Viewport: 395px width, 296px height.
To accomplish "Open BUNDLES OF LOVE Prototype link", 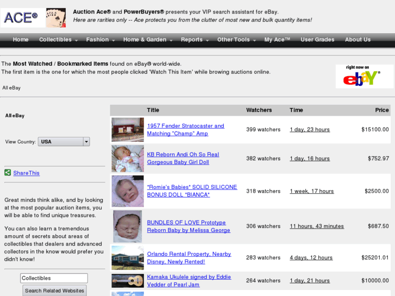I will (x=189, y=226).
